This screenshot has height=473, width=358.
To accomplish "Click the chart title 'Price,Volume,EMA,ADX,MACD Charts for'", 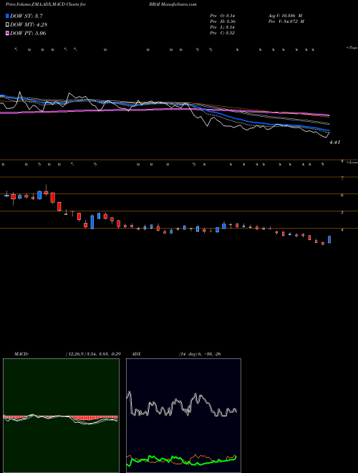I will click(x=46, y=4).
